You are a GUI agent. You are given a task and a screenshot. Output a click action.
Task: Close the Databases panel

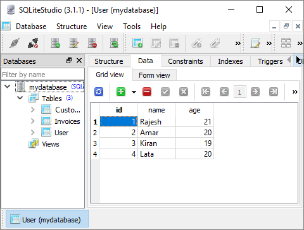click(79, 61)
